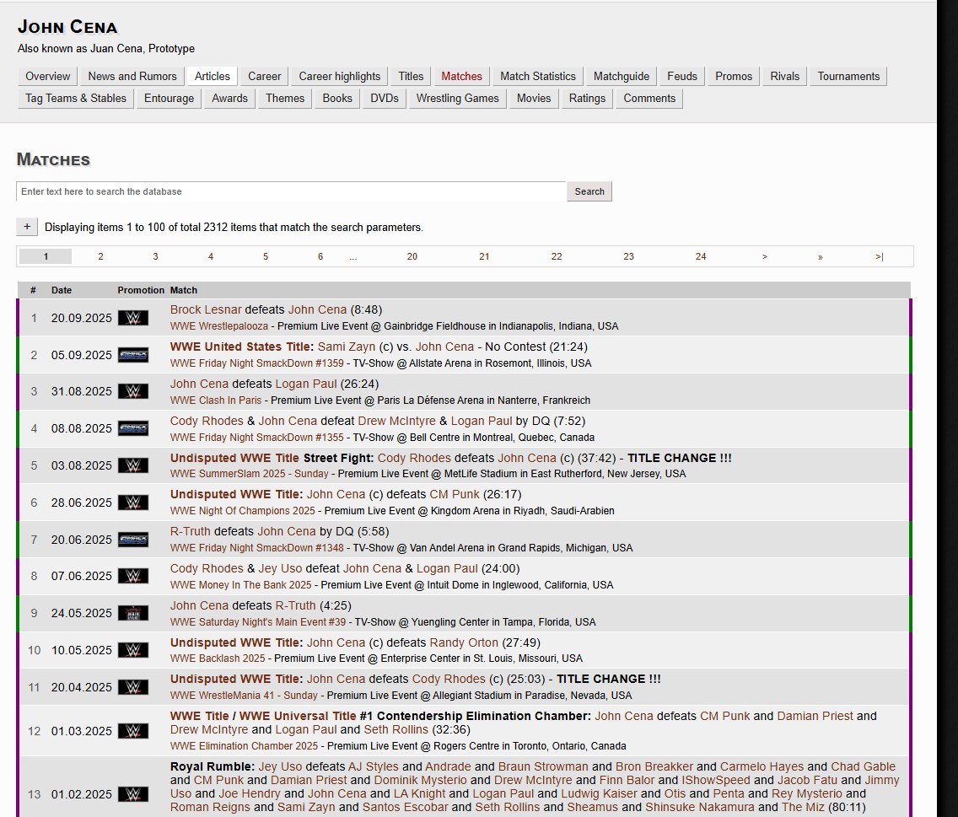Open the Themes tab

[x=285, y=99]
